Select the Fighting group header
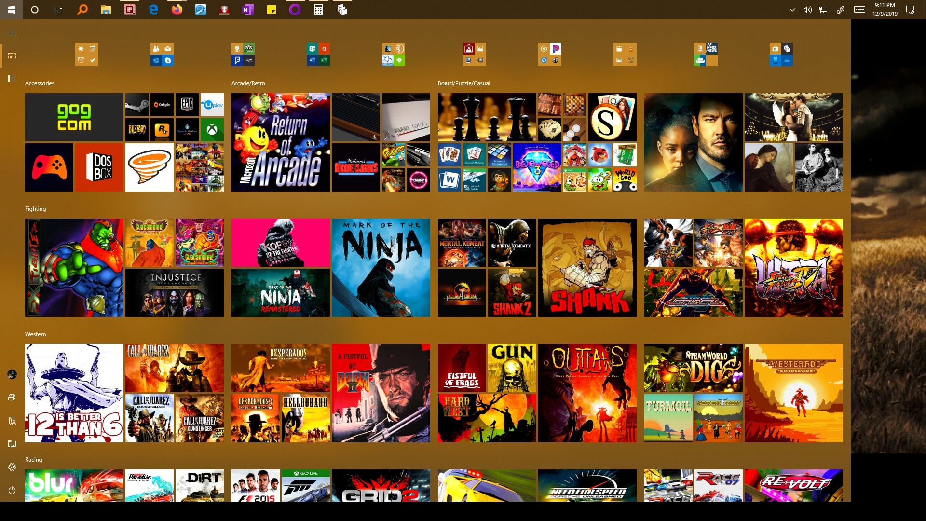Screen dimensions: 926x521 click(35, 209)
